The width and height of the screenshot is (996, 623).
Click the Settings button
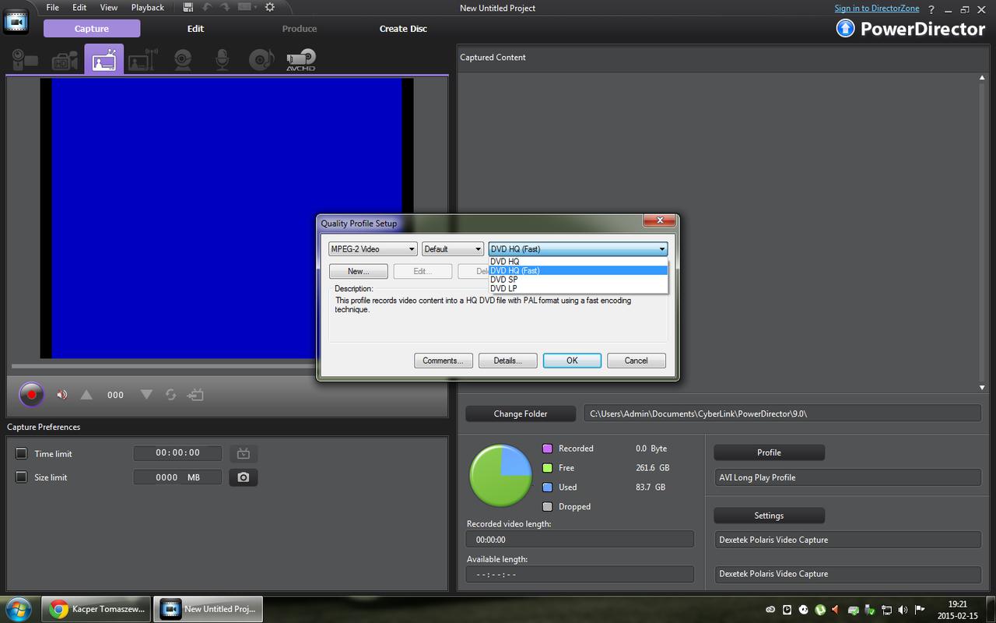pos(769,516)
